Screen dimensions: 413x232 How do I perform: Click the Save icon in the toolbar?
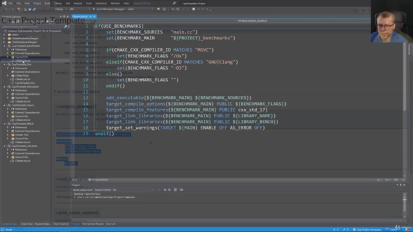[x=30, y=9]
